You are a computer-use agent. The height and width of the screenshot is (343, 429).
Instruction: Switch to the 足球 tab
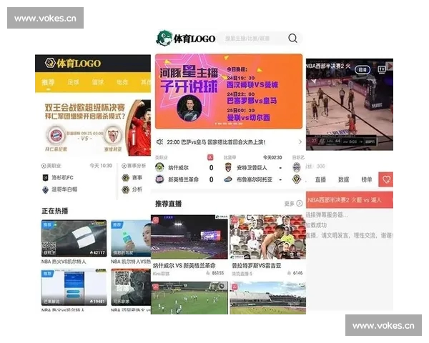73,82
